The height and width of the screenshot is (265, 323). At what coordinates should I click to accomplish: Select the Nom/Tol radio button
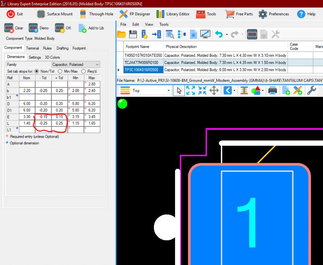37,71
